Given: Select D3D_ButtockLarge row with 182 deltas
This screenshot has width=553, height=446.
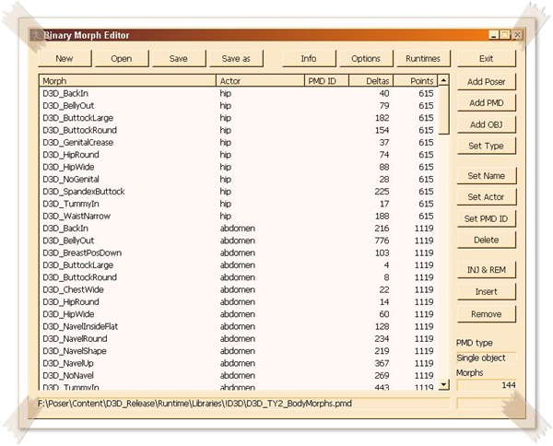Looking at the screenshot, I should (x=239, y=118).
